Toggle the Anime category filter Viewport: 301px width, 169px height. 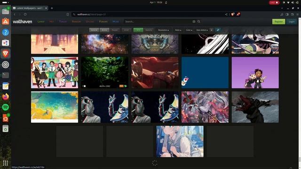pyautogui.click(x=104, y=30)
